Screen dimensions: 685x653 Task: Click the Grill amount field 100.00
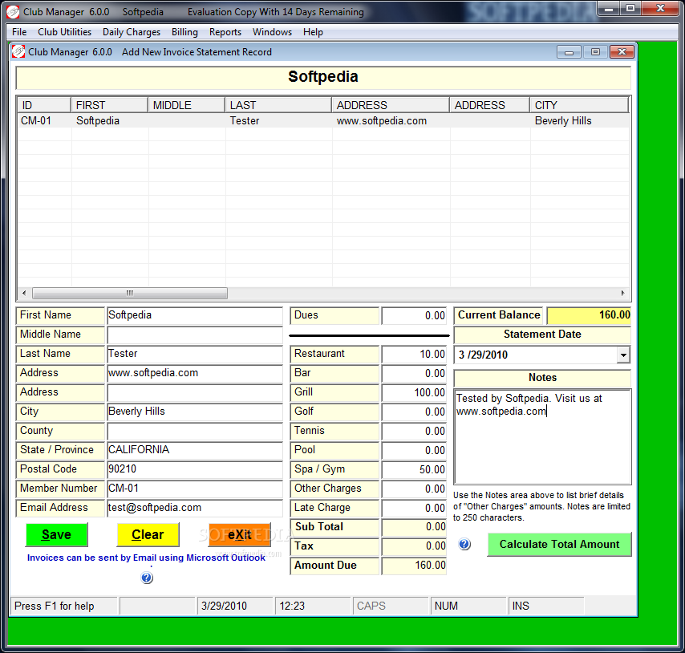[414, 392]
